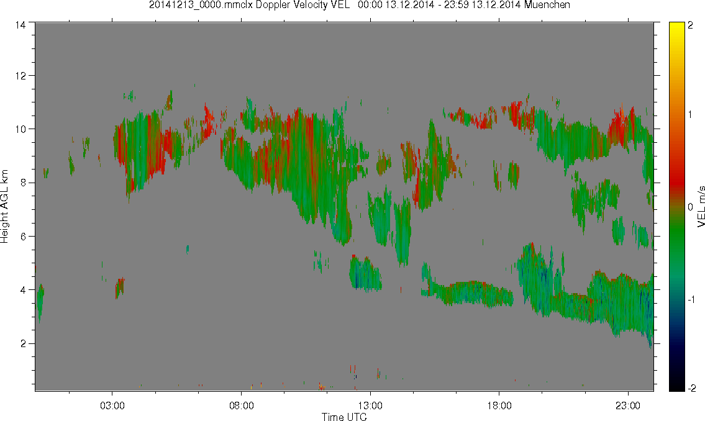Click the 'VEL m/s' colorbar label
Screen dimensions: 705x421
701,206
